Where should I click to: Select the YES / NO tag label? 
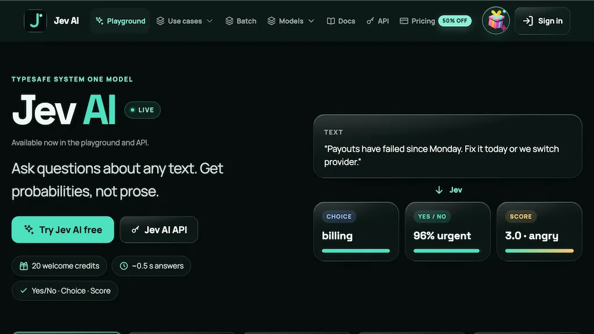(x=432, y=217)
